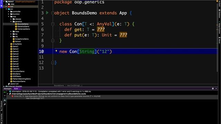Expand the controller folder
The image size is (221, 124).
click(x=9, y=11)
